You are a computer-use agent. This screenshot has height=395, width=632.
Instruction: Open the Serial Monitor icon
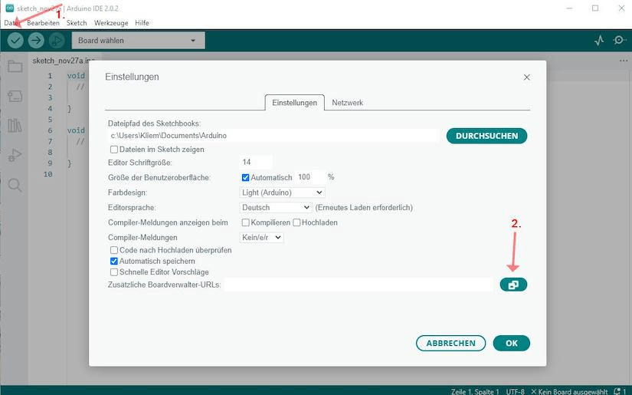tap(619, 41)
